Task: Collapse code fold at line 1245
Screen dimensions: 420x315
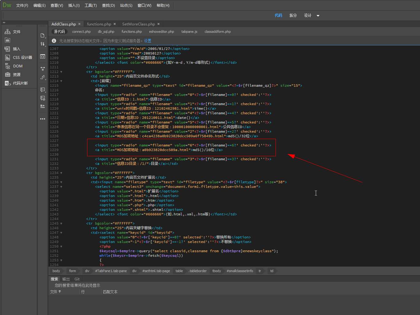Action: 61,224
